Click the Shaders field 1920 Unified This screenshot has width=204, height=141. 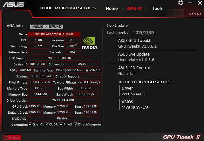[x=41, y=76]
